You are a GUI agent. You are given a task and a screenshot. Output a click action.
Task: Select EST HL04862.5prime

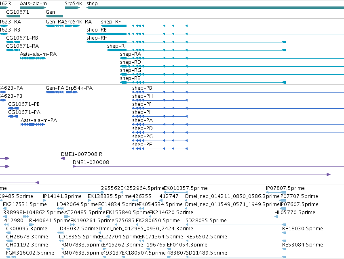coord(43,213)
